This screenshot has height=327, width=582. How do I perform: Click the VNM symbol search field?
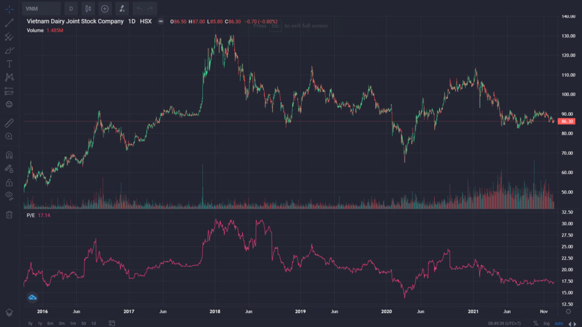pyautogui.click(x=41, y=9)
